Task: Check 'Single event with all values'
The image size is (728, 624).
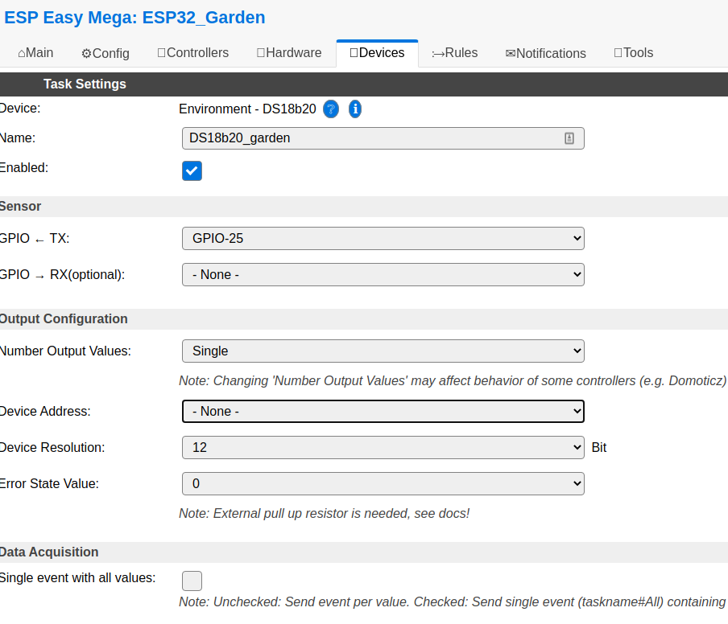Action: pyautogui.click(x=192, y=581)
